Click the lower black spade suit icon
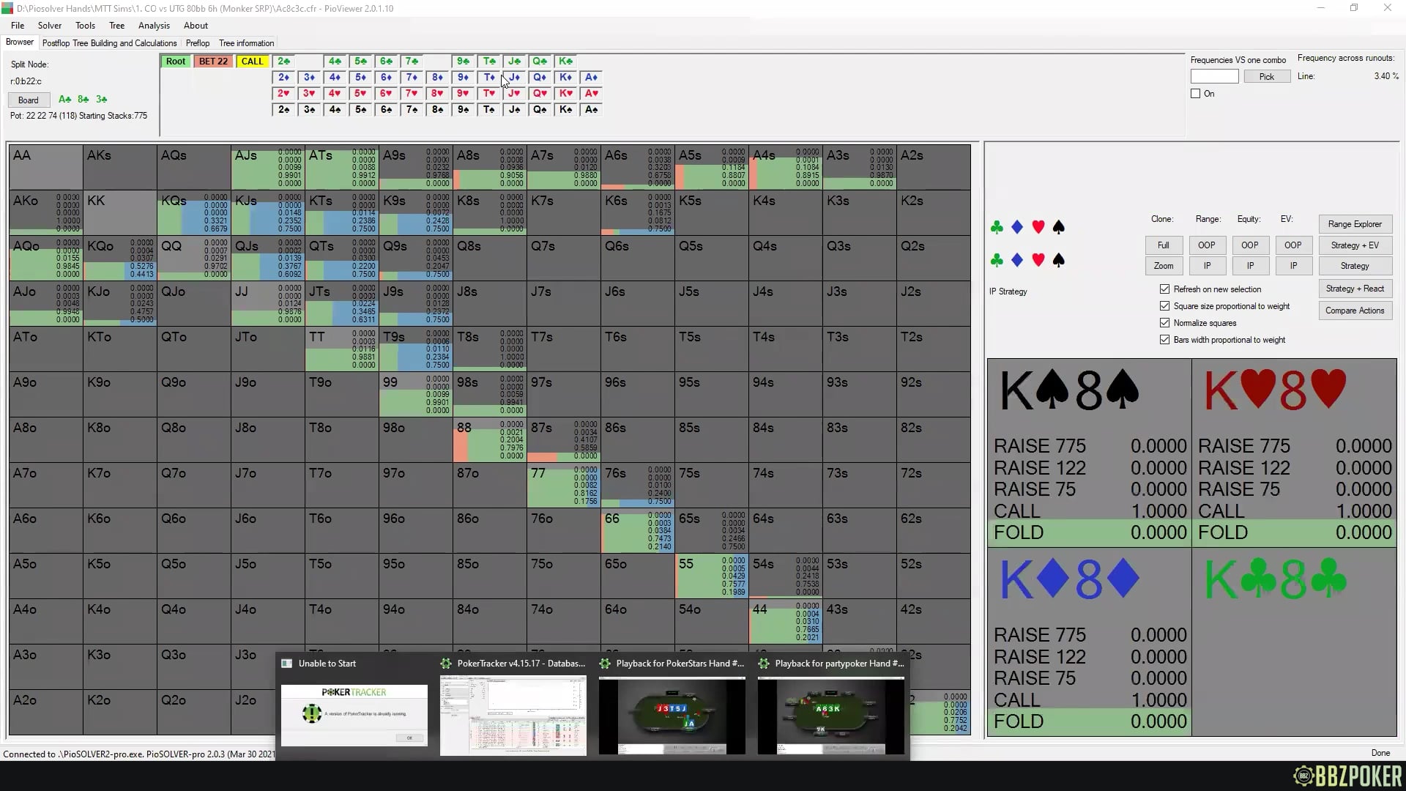This screenshot has width=1406, height=791. click(1058, 260)
